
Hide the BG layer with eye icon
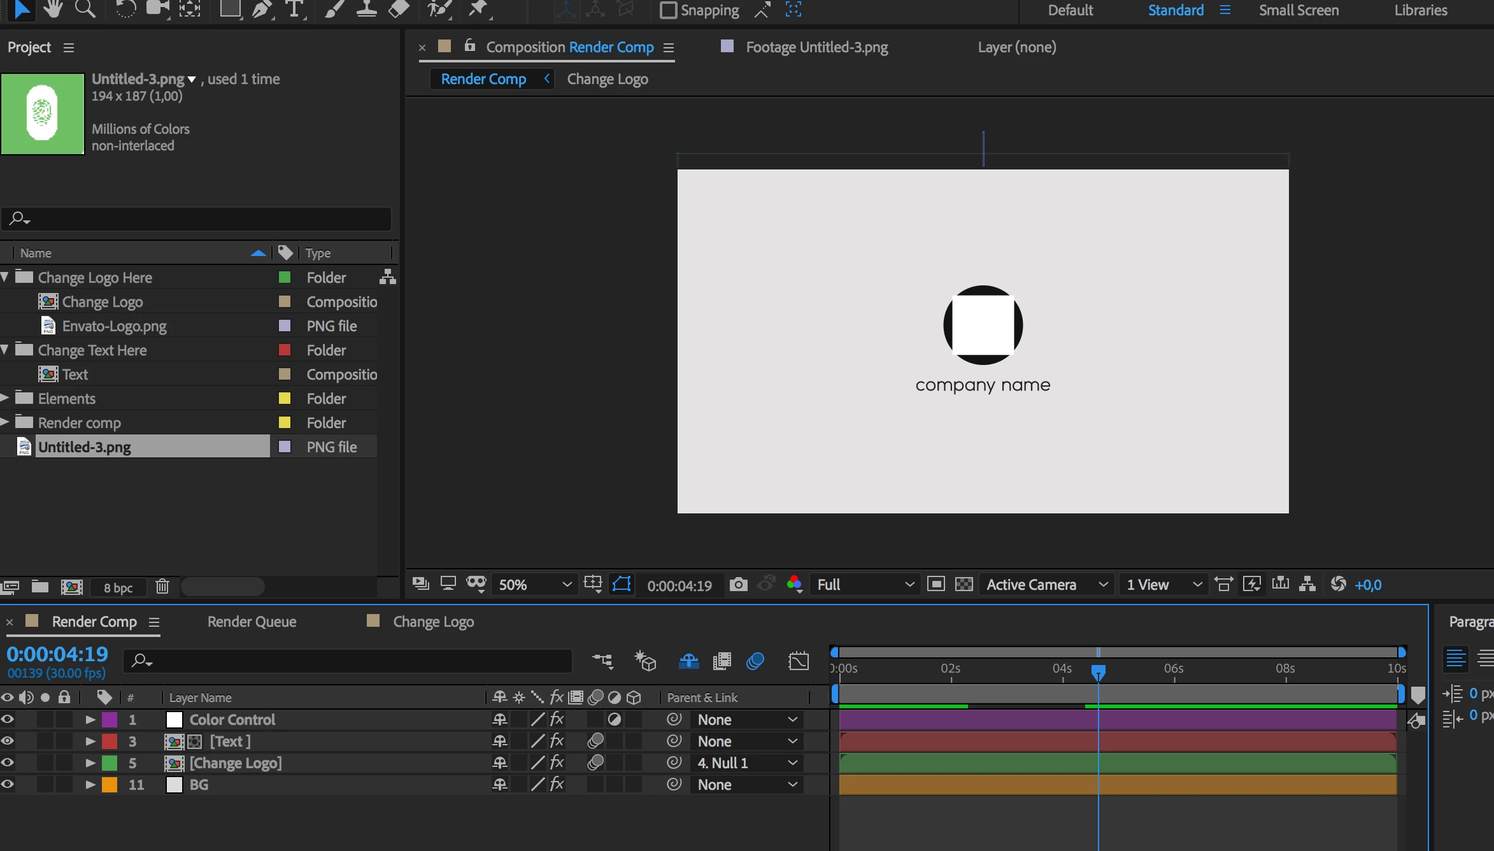click(x=8, y=785)
